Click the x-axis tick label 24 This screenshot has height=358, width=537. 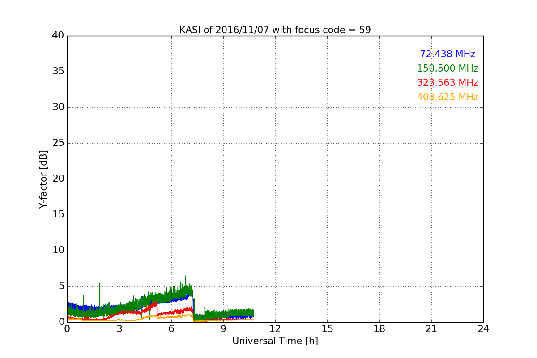click(483, 329)
